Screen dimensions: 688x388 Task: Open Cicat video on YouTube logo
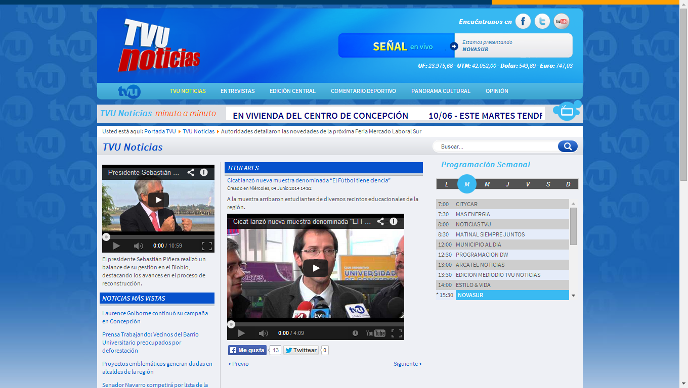click(375, 333)
